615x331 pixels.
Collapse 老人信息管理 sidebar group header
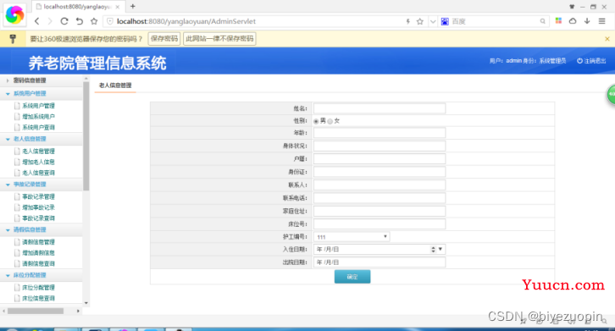coord(30,139)
